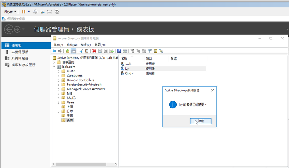Expand the Domain Controllers node

click(59, 80)
